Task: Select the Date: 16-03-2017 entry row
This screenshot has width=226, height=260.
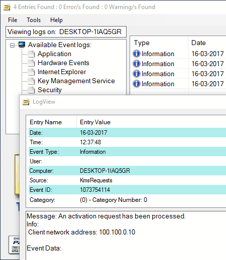Action: [127, 133]
